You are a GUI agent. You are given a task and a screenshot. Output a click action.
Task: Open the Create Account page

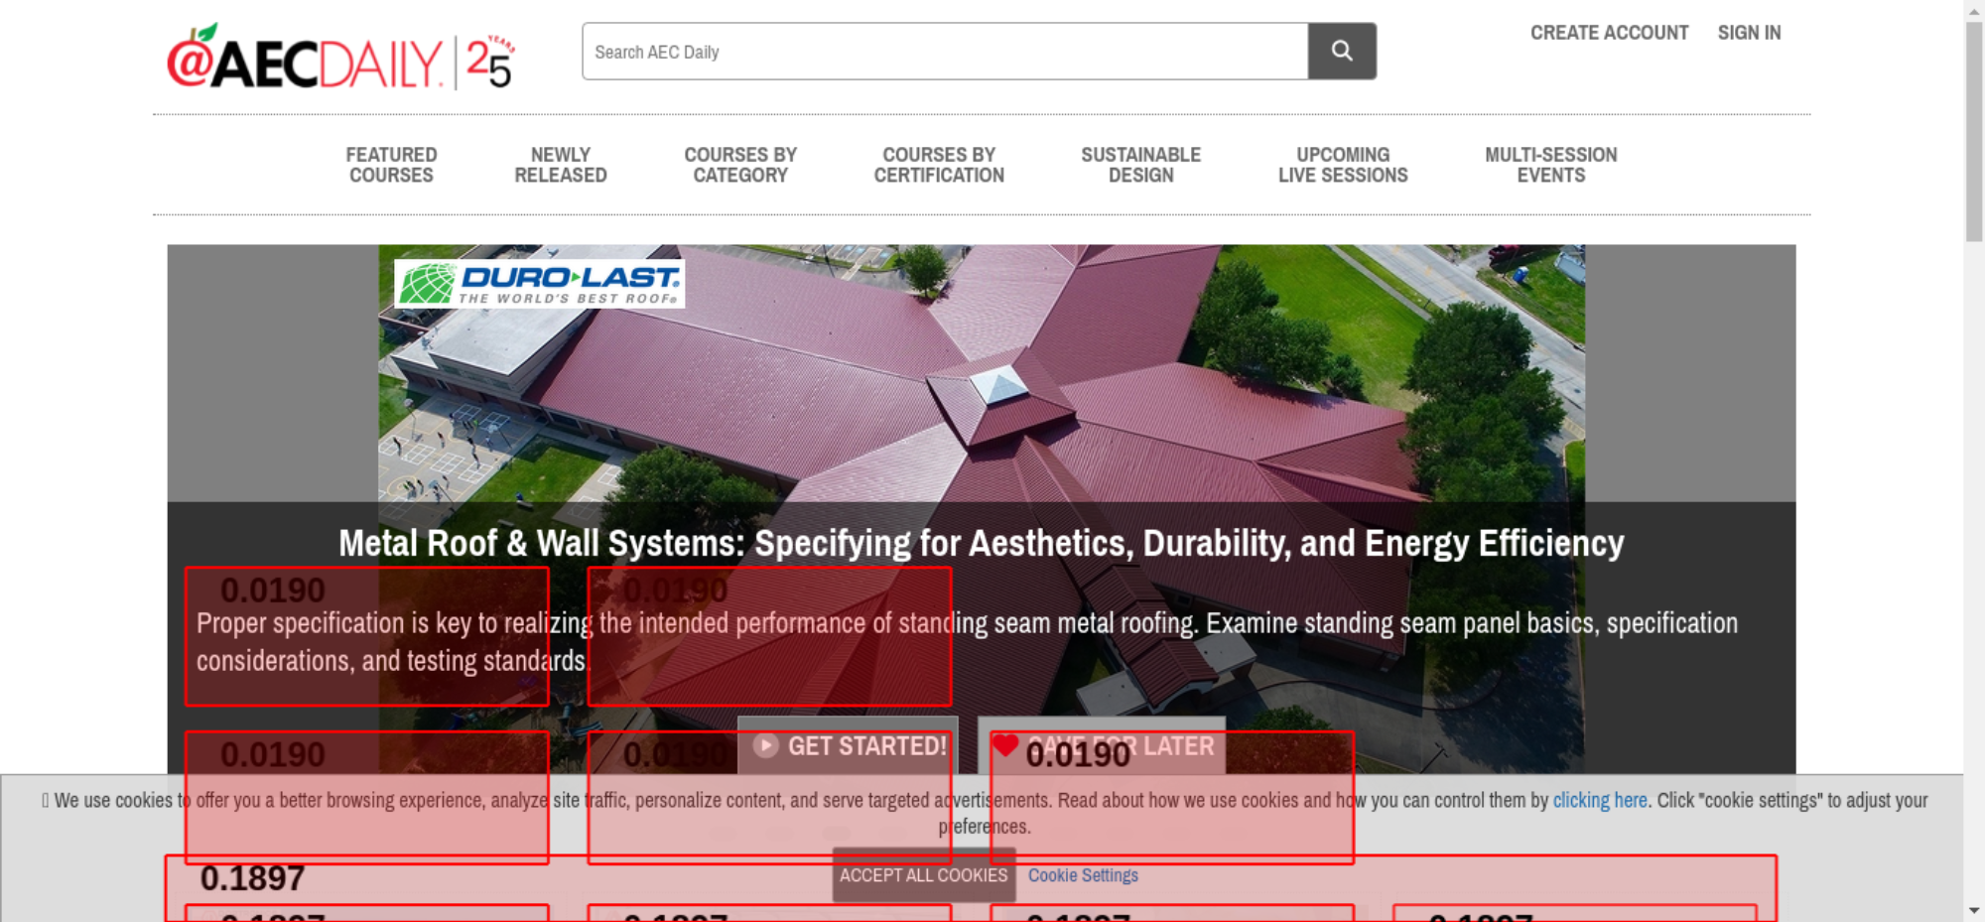[1608, 33]
